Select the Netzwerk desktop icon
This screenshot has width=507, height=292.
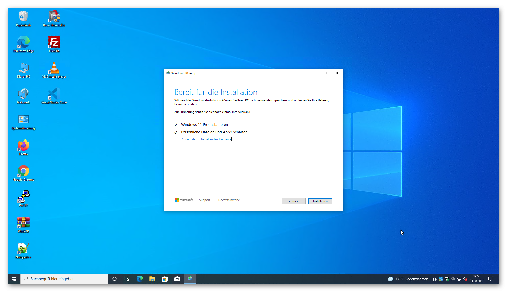click(23, 96)
